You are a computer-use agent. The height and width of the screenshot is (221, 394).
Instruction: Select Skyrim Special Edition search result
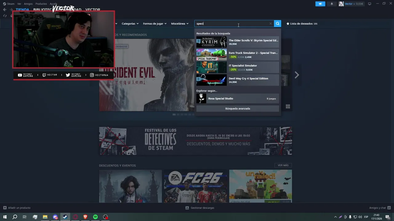click(238, 42)
